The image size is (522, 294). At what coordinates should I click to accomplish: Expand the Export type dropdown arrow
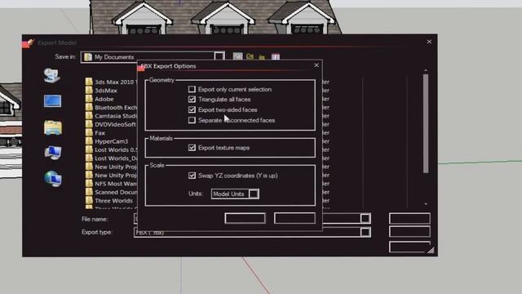coord(365,232)
